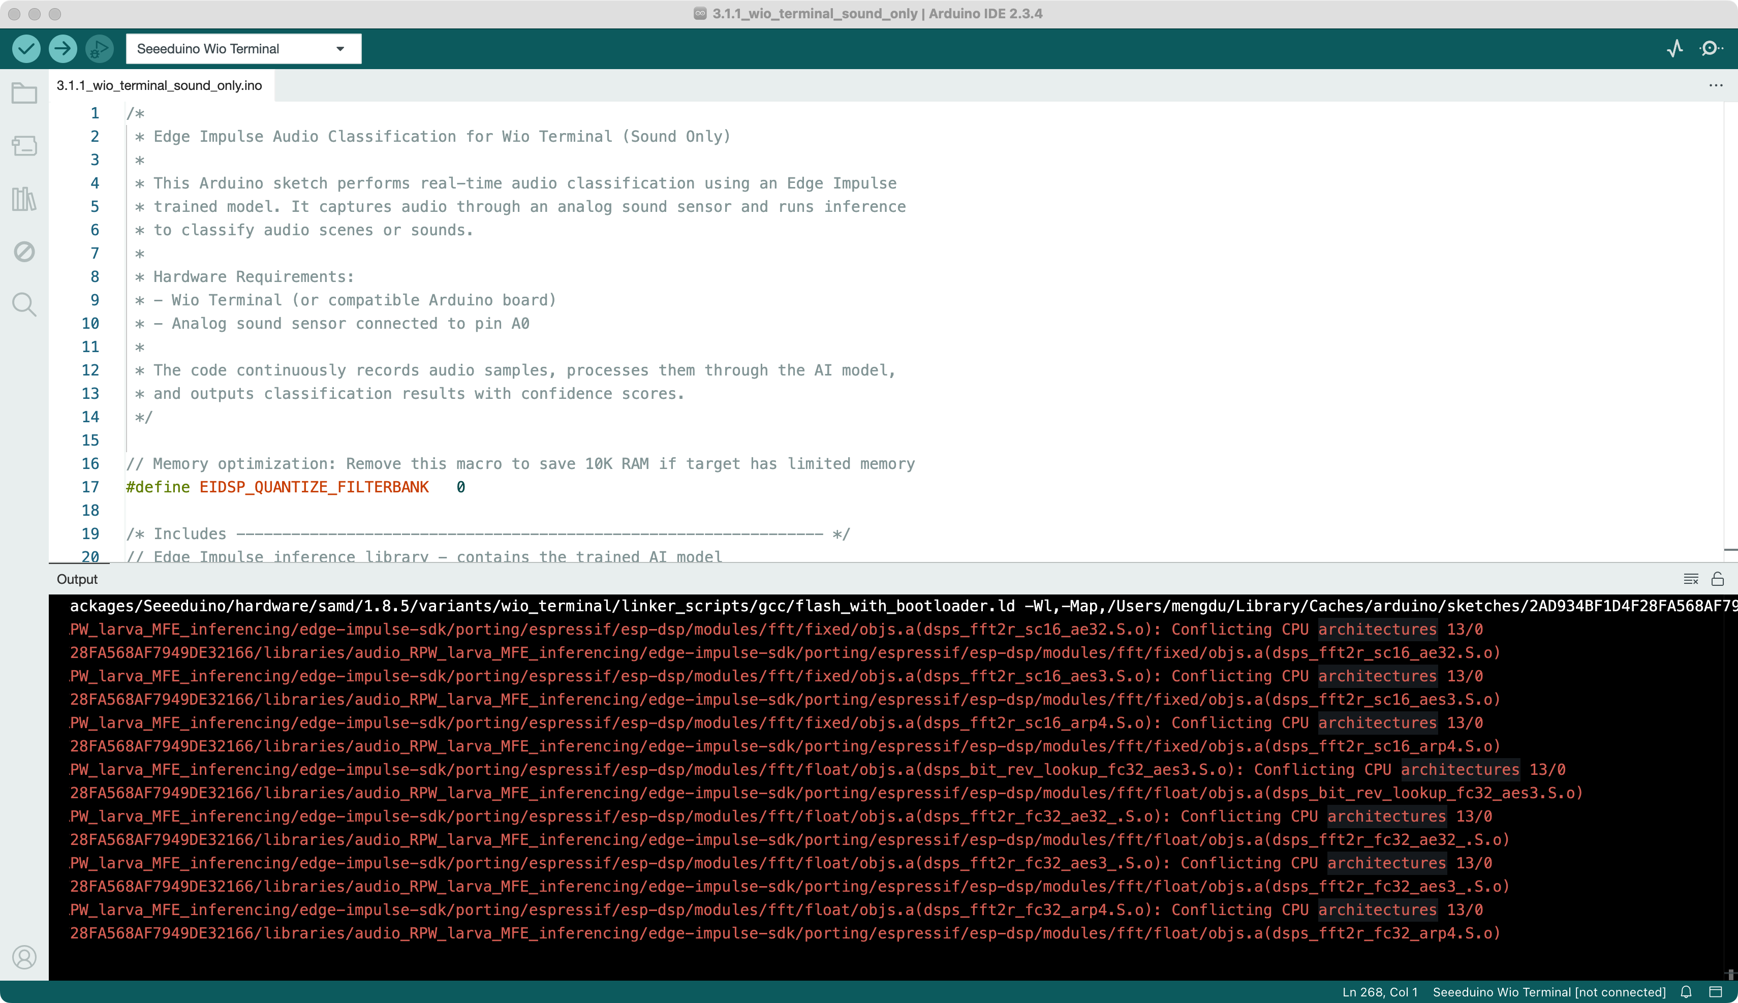Open the Search sidebar magnifier icon
The height and width of the screenshot is (1003, 1738).
coord(24,304)
